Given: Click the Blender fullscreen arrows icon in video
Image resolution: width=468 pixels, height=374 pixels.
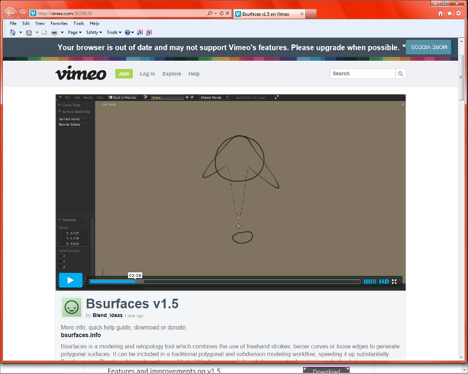Looking at the screenshot, I should coord(277,97).
